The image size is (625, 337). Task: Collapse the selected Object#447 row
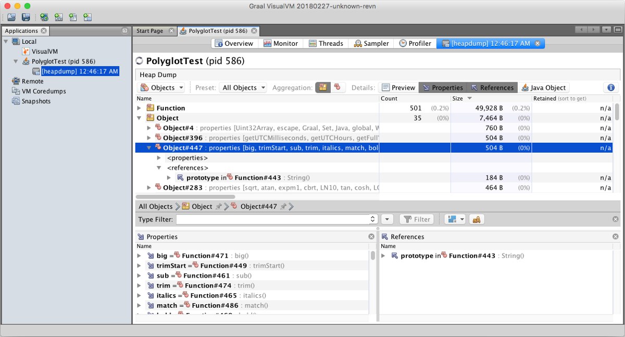(149, 148)
